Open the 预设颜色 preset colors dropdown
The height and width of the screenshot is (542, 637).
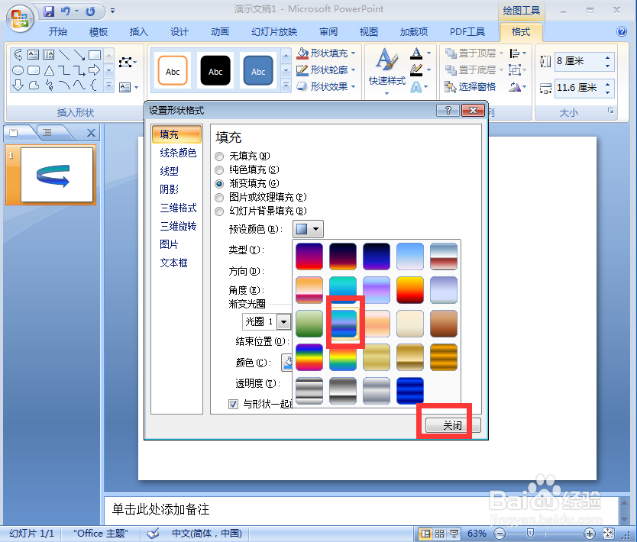[308, 229]
